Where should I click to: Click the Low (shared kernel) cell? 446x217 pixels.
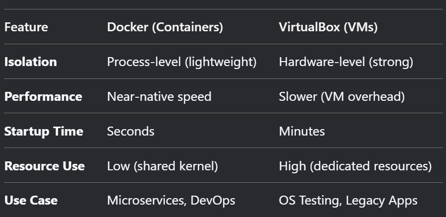(162, 166)
